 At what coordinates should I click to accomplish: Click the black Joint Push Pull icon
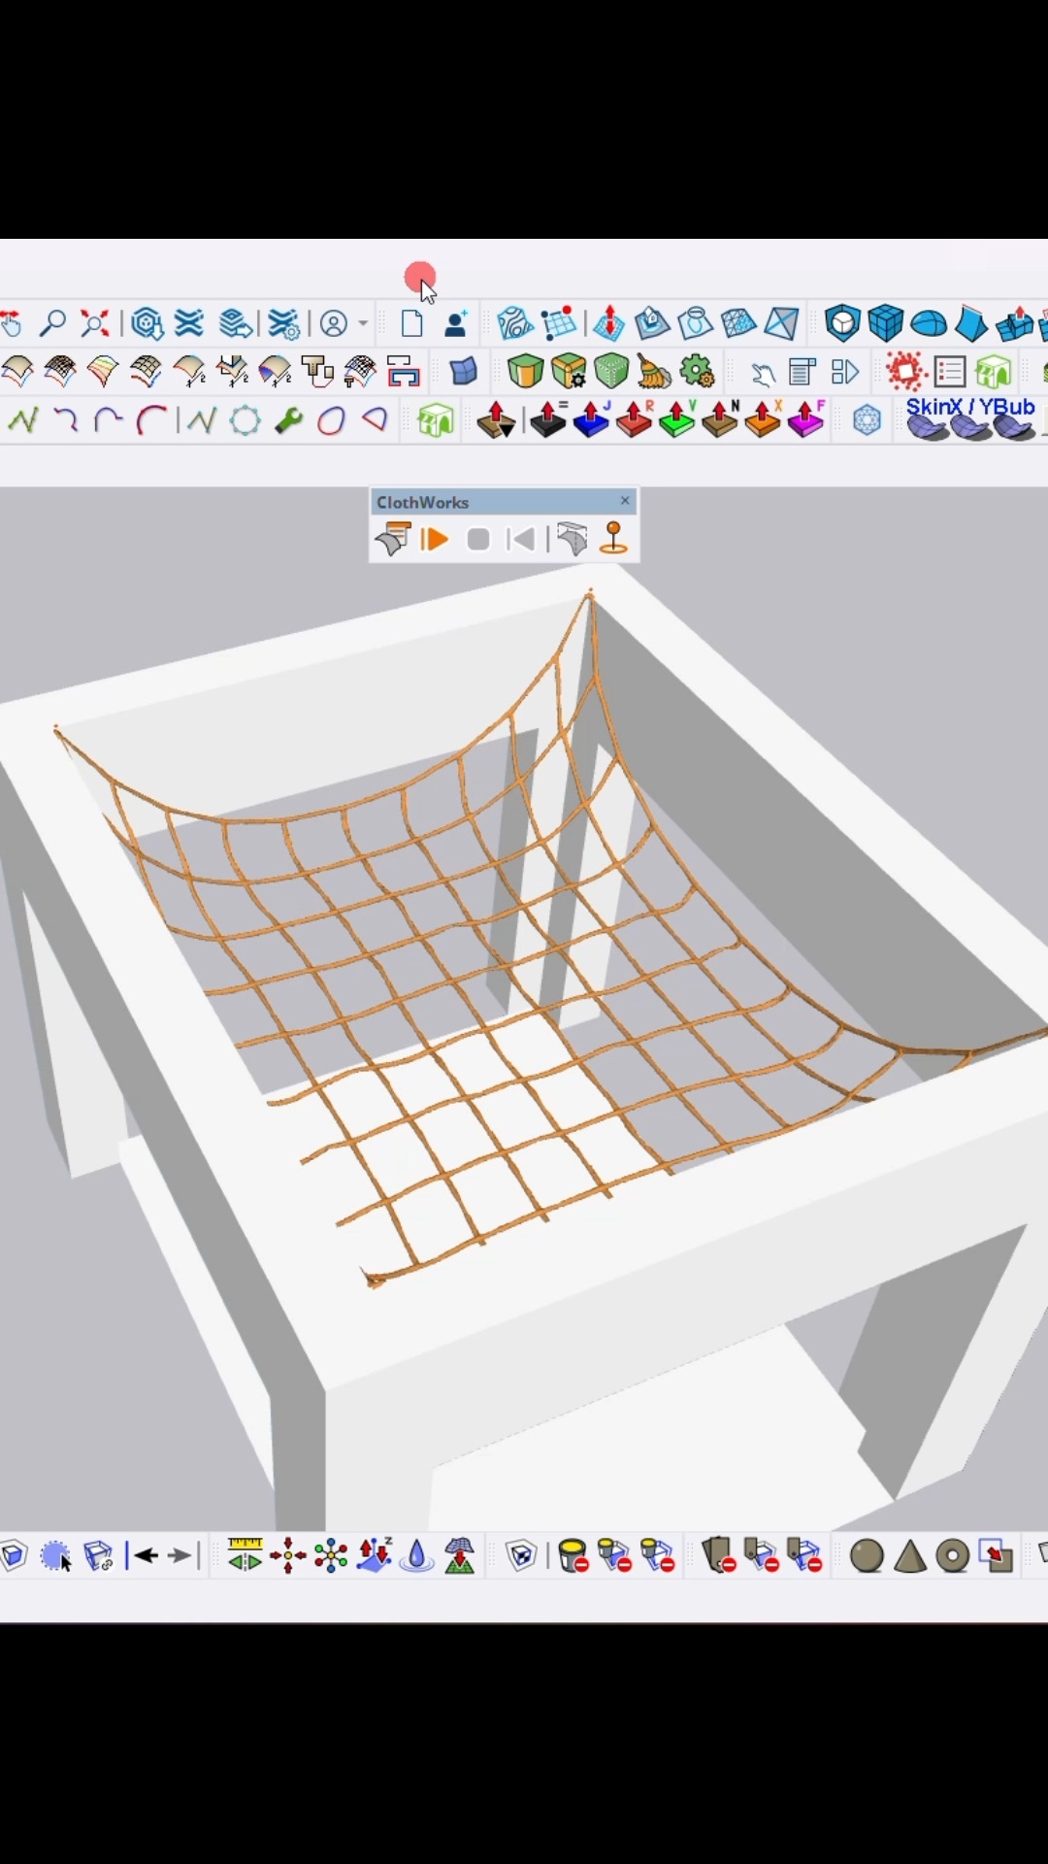[548, 418]
